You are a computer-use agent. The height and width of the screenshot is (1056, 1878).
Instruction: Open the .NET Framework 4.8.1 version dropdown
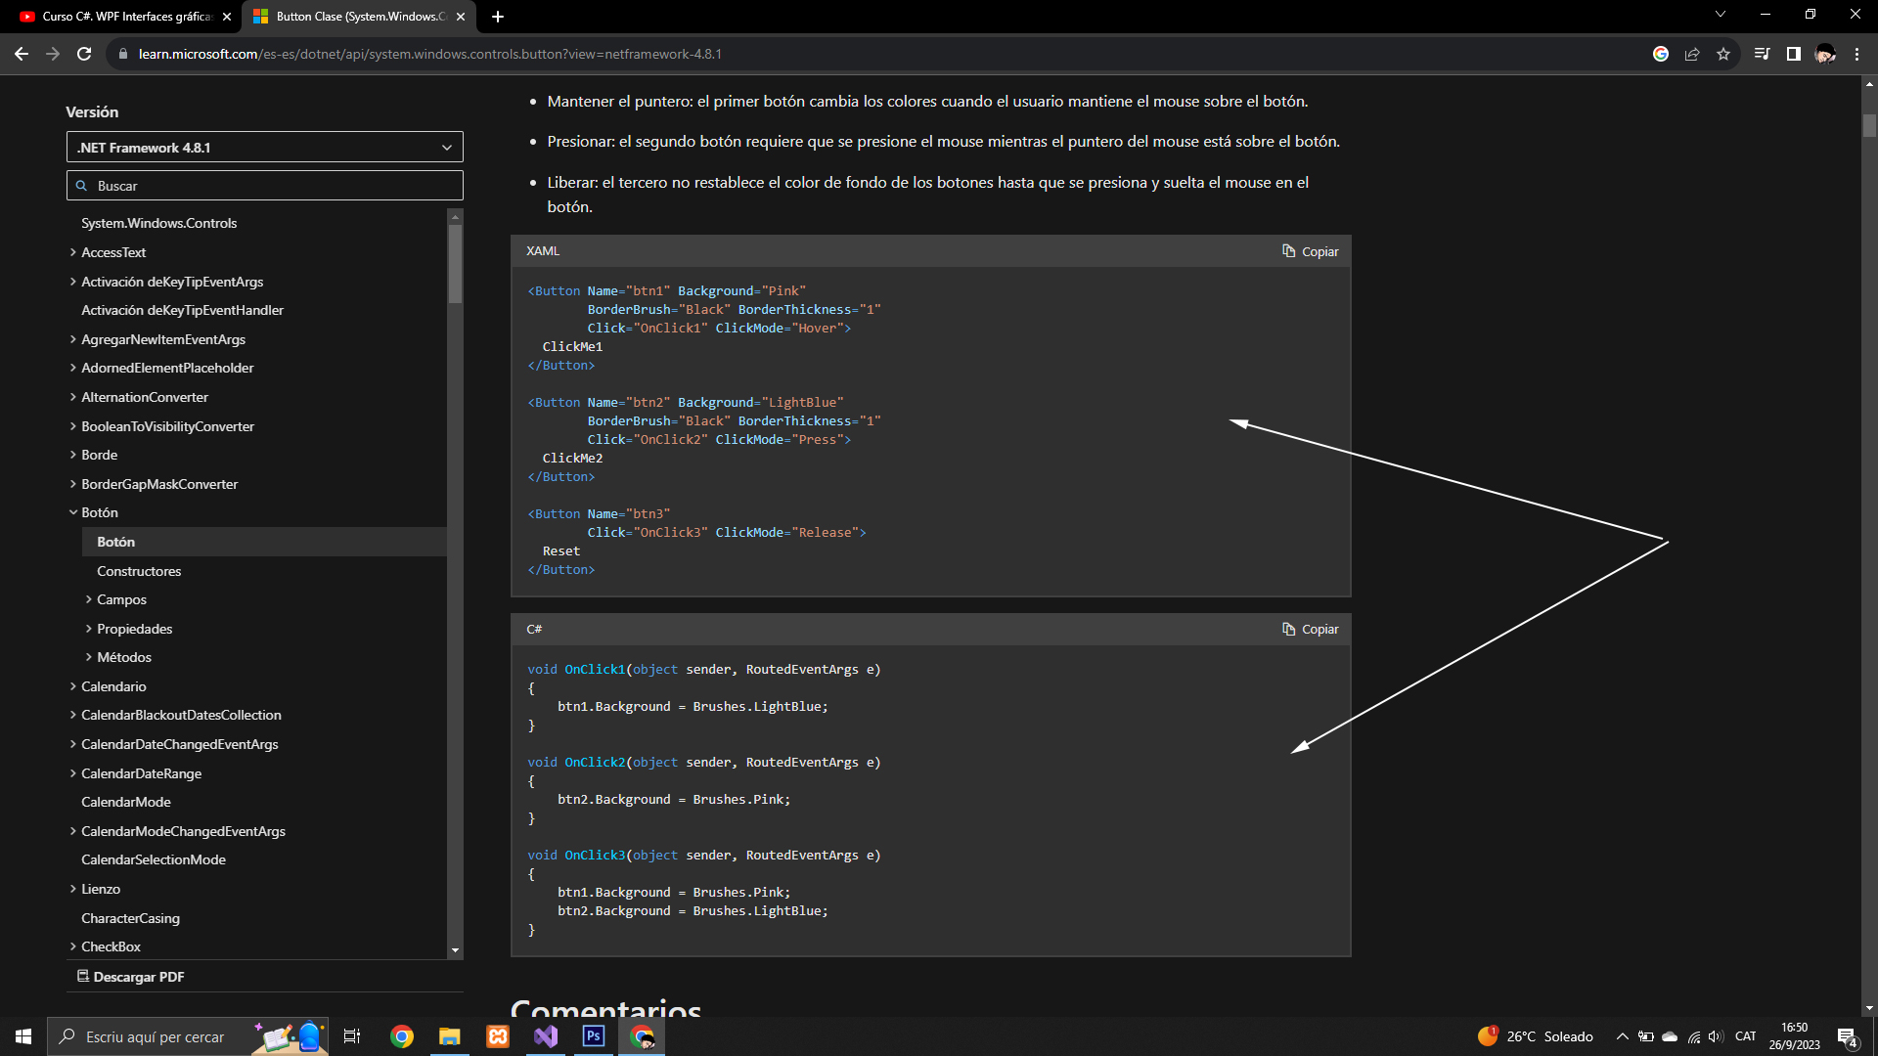264,148
